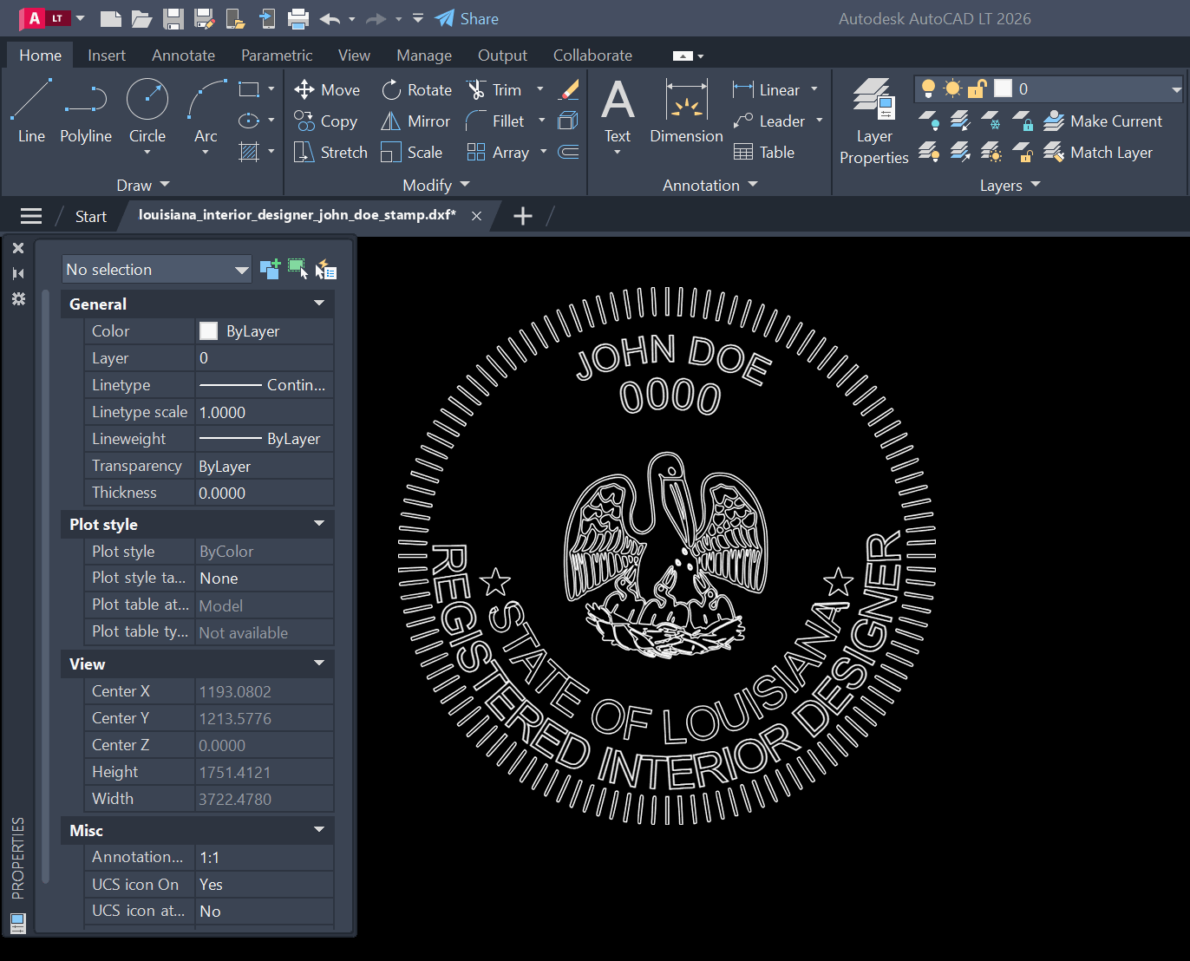Toggle layer 0 lock padlock

977,88
